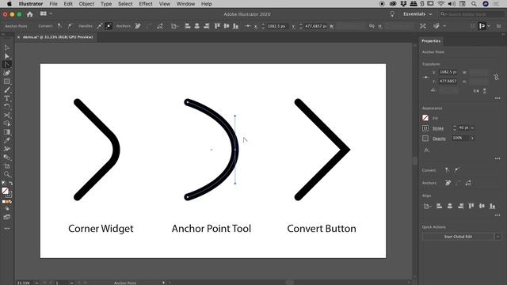Open the Window menu

(x=185, y=4)
